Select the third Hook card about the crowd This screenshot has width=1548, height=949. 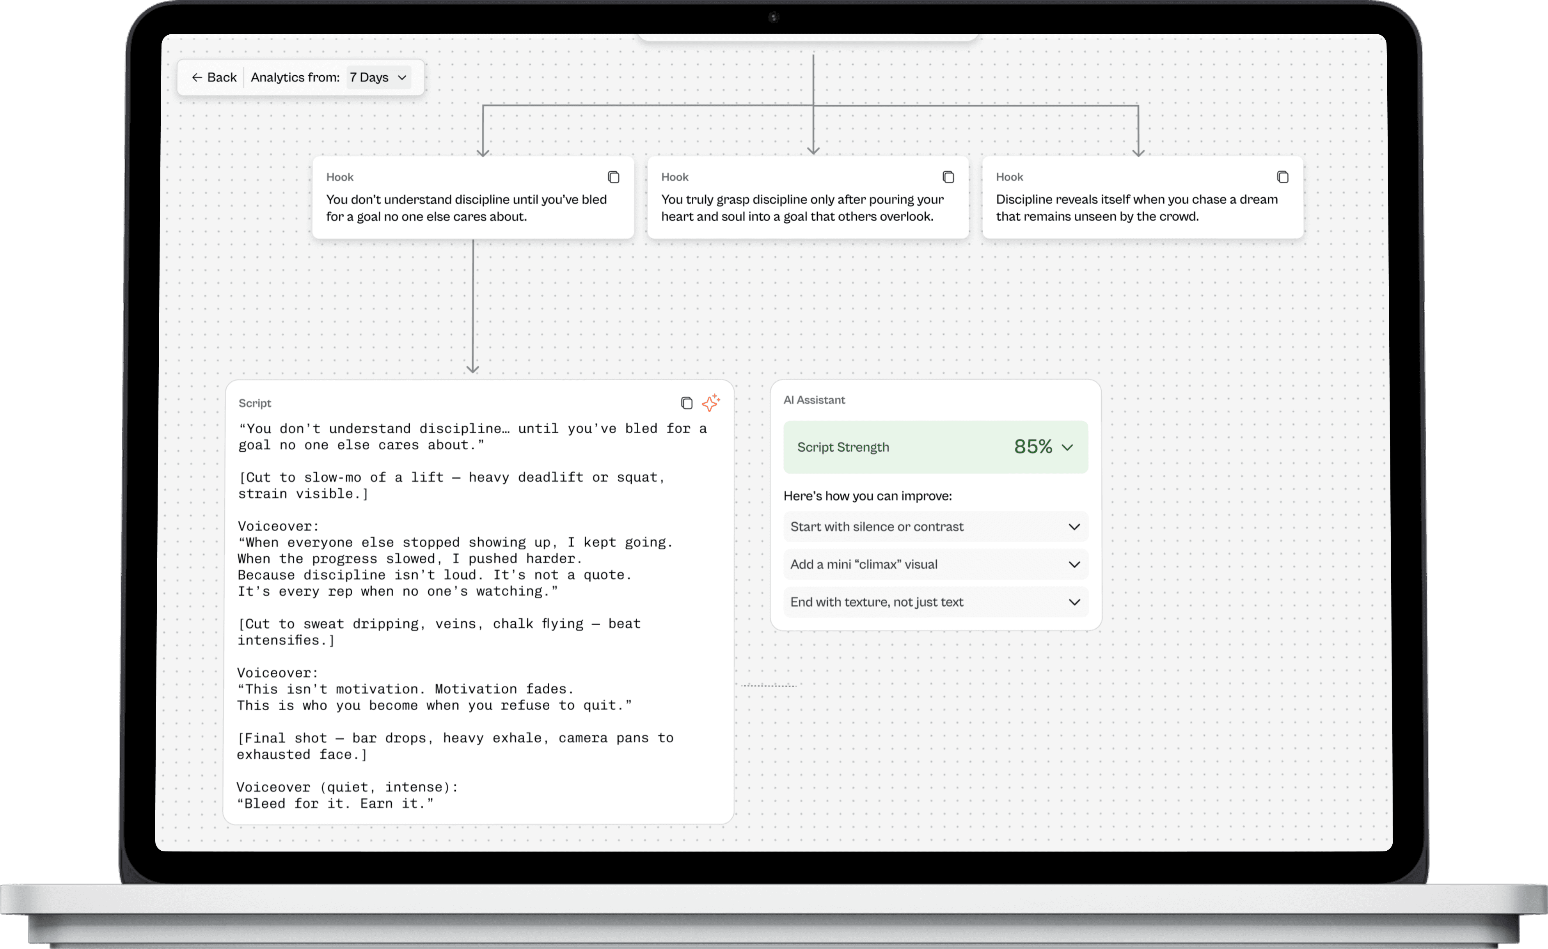coord(1136,208)
